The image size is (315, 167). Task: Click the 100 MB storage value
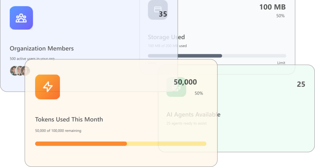click(272, 7)
